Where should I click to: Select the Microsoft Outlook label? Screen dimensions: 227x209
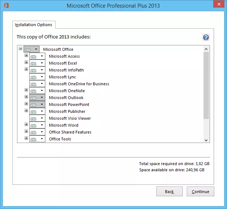[x=66, y=98]
